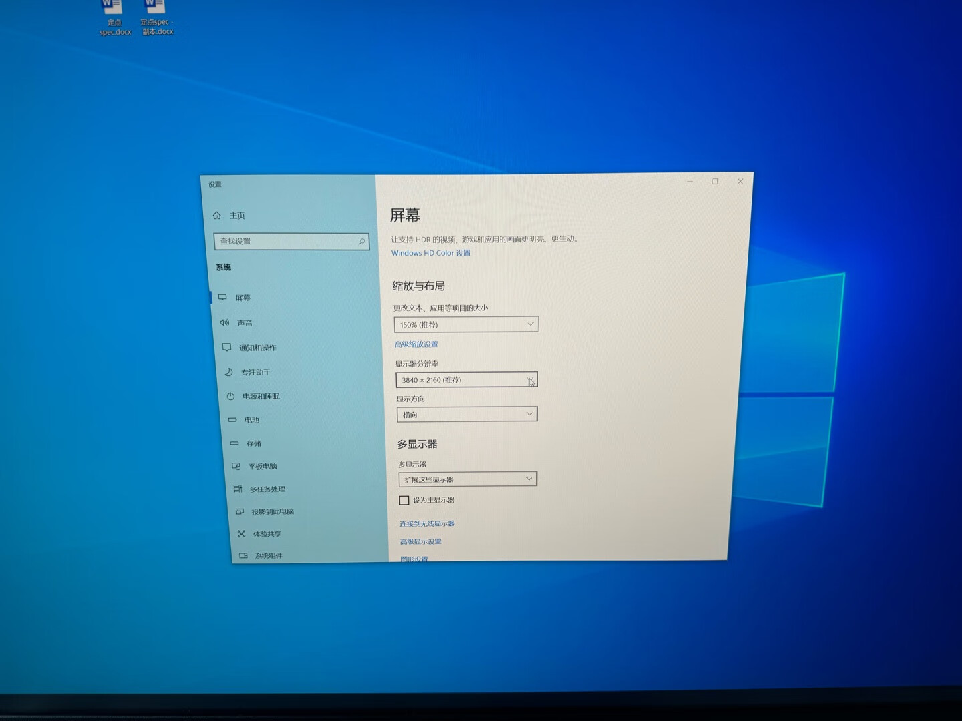Click the 系统 sidebar category heading
962x721 pixels.
click(x=223, y=267)
